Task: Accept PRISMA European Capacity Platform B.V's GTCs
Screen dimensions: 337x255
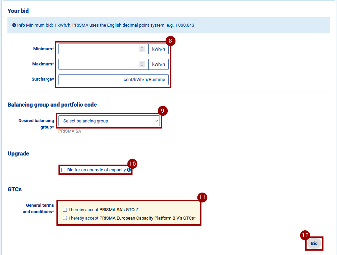Action: 65,218
